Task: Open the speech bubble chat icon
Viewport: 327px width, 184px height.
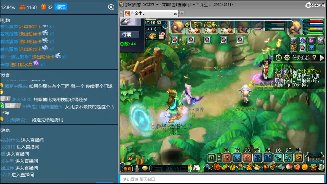Action: point(145,168)
